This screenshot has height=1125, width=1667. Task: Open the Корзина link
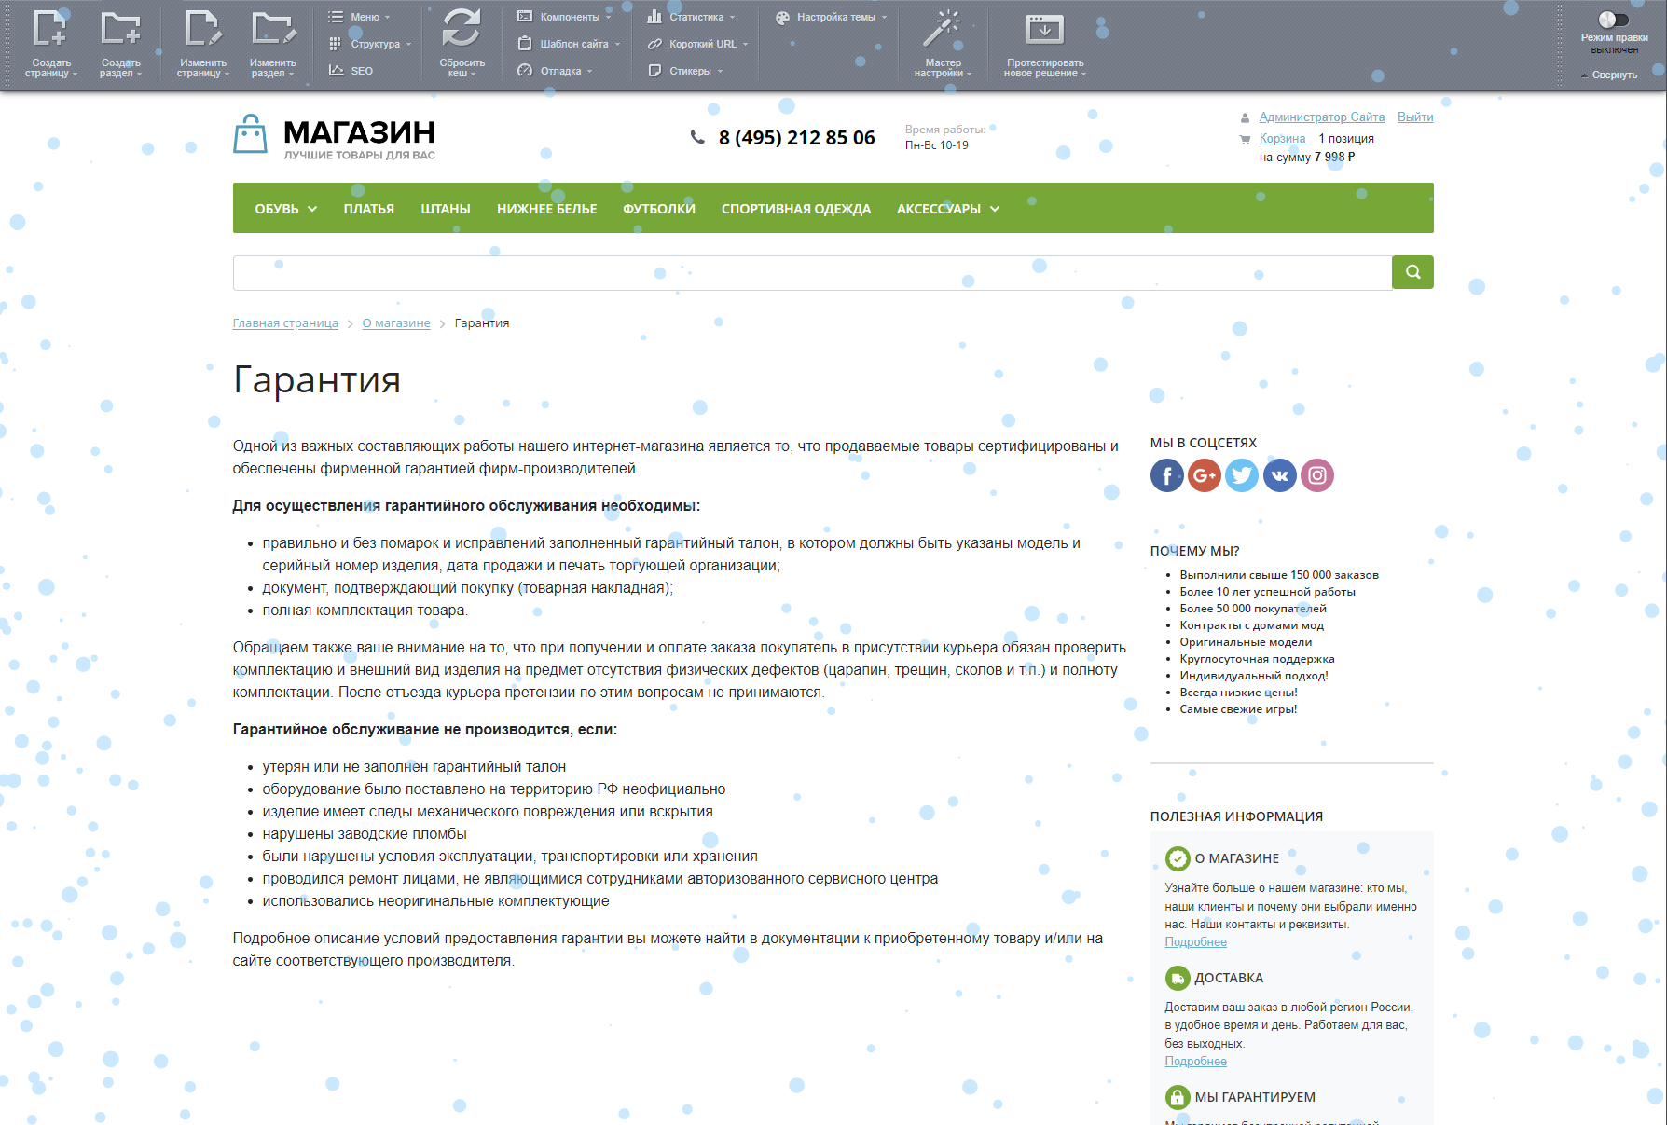point(1282,138)
